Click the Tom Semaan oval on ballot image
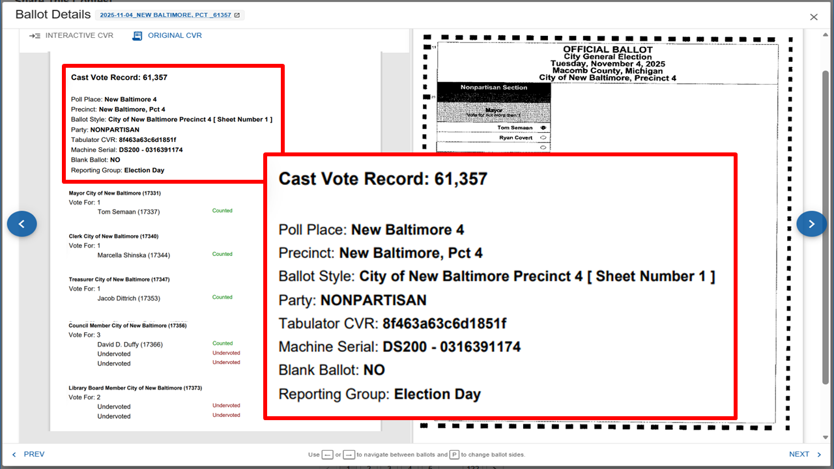The height and width of the screenshot is (469, 834). 543,128
